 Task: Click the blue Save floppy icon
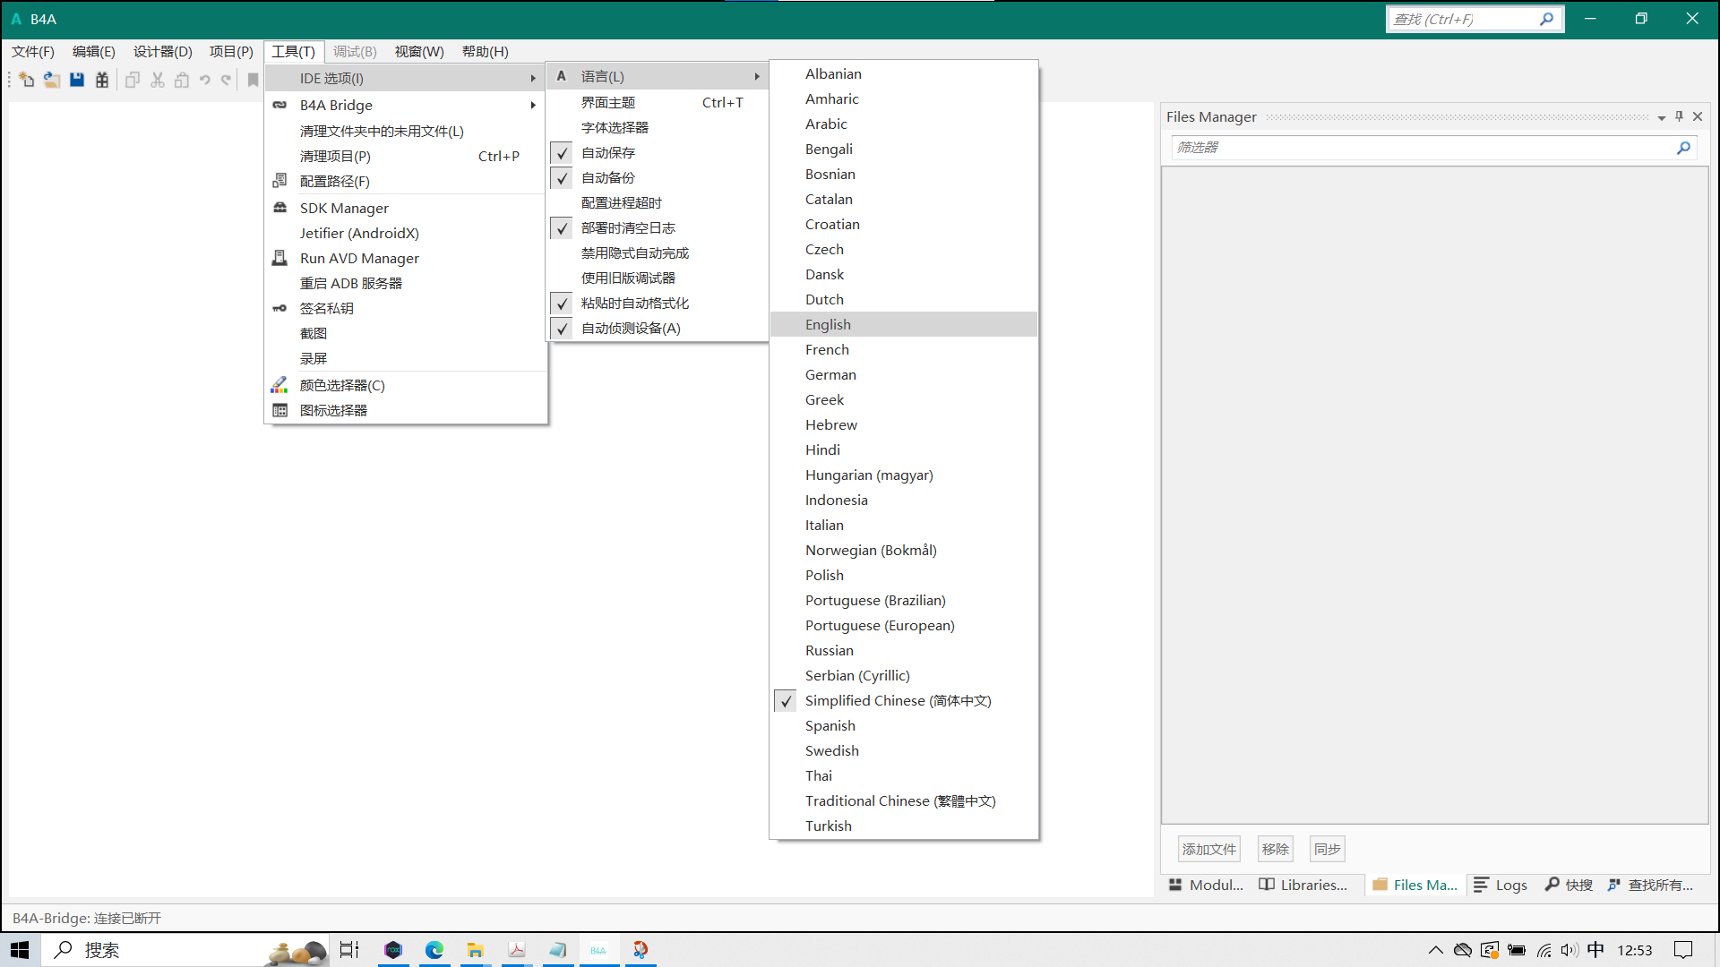tap(77, 80)
